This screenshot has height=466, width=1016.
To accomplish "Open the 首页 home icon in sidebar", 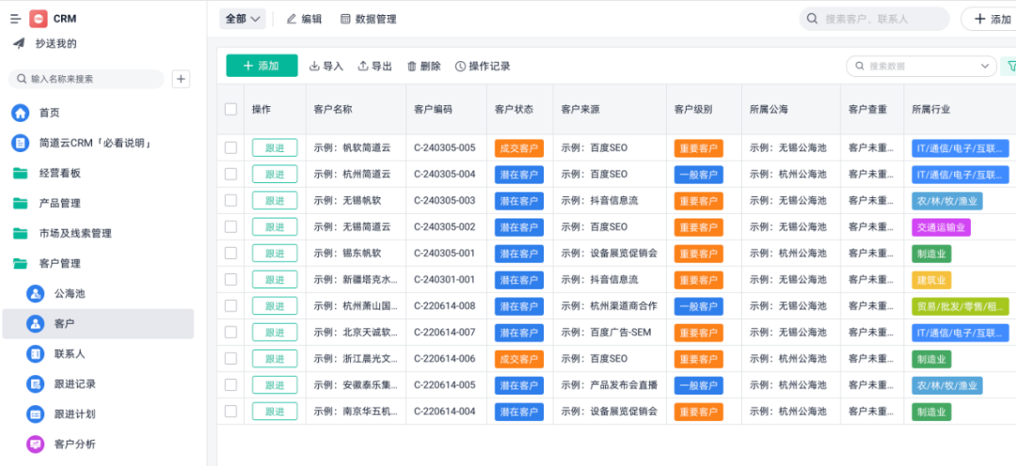I will 20,113.
